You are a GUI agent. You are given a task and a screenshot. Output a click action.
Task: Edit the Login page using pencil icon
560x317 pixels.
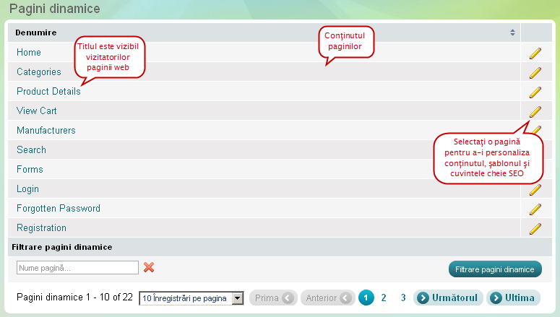point(535,189)
